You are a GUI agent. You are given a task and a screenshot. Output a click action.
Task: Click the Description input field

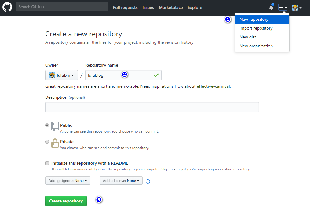(152, 107)
